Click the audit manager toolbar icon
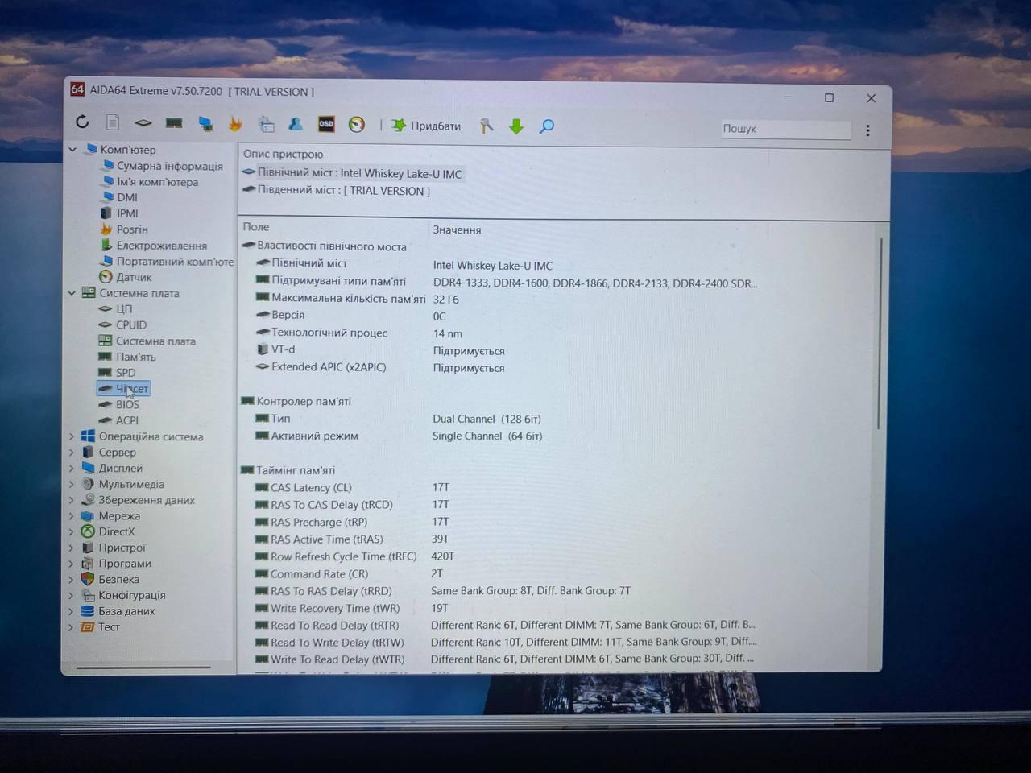 266,124
